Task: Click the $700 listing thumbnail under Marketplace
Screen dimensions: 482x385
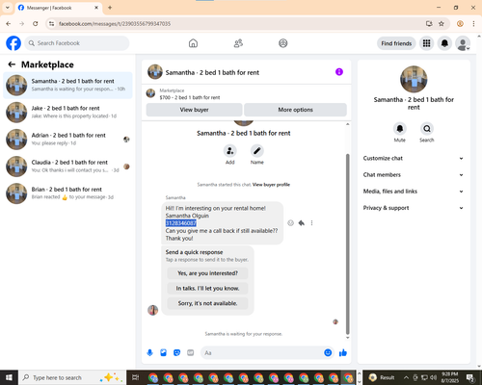Action: [x=150, y=93]
